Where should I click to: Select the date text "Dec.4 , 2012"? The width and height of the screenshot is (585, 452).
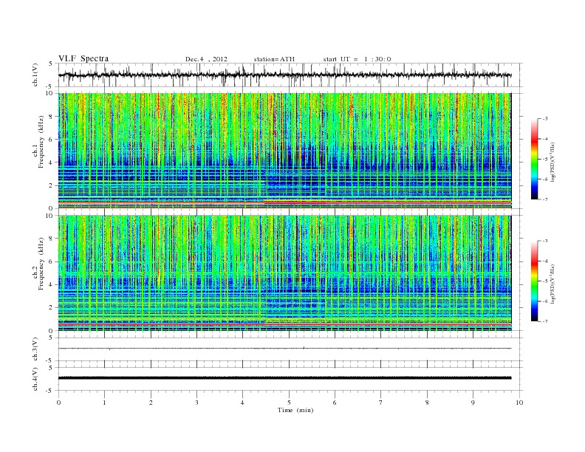[x=206, y=59]
